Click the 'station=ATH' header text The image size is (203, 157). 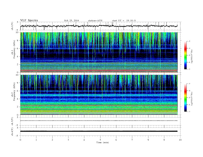click(95, 21)
